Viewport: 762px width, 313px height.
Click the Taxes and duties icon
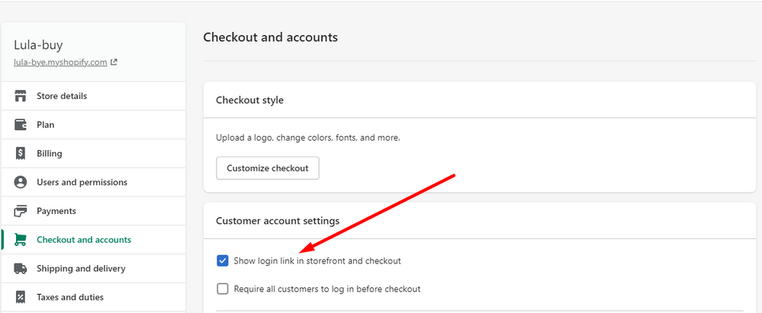pyautogui.click(x=21, y=297)
